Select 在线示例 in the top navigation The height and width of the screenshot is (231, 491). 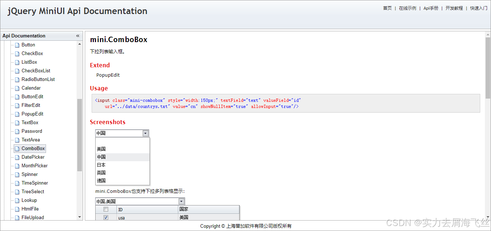tap(408, 8)
